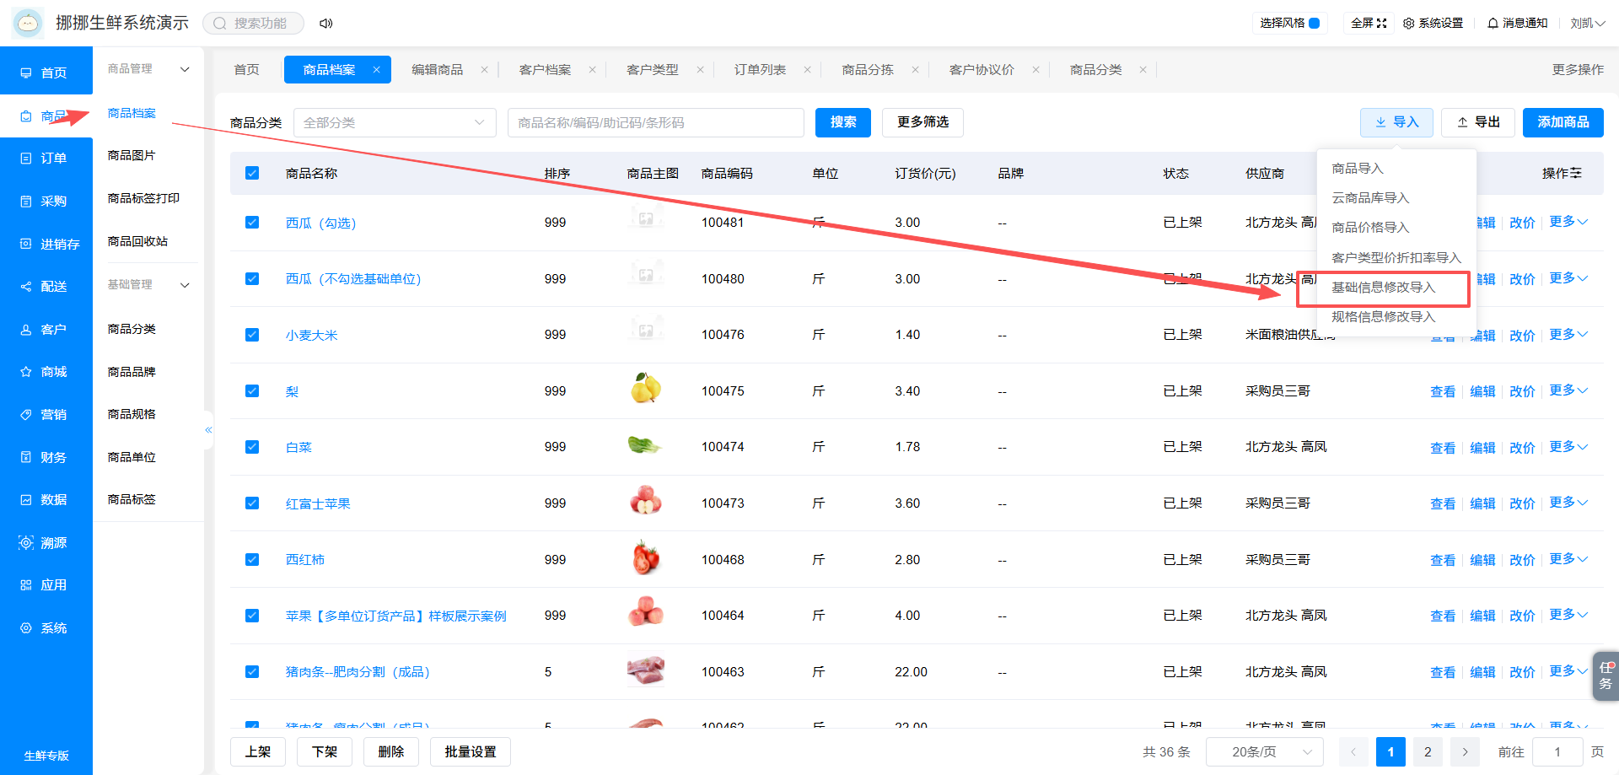Click the blue 搜索 button
The image size is (1619, 775).
(843, 122)
